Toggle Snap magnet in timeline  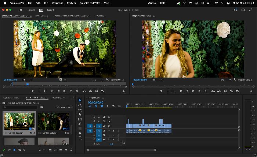point(96,106)
